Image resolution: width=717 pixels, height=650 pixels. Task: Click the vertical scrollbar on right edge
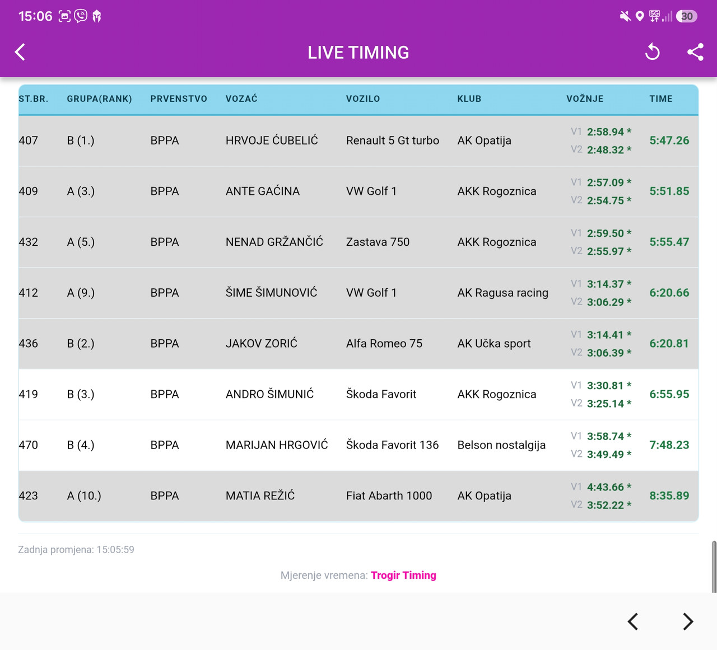[x=714, y=566]
